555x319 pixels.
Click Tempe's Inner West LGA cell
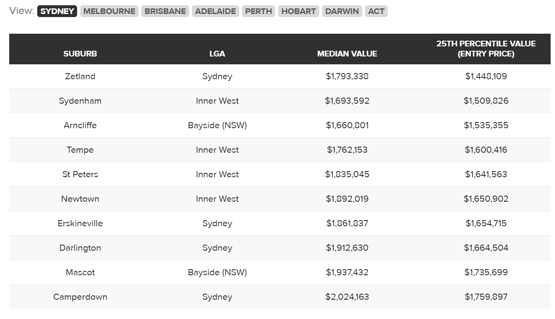(217, 150)
